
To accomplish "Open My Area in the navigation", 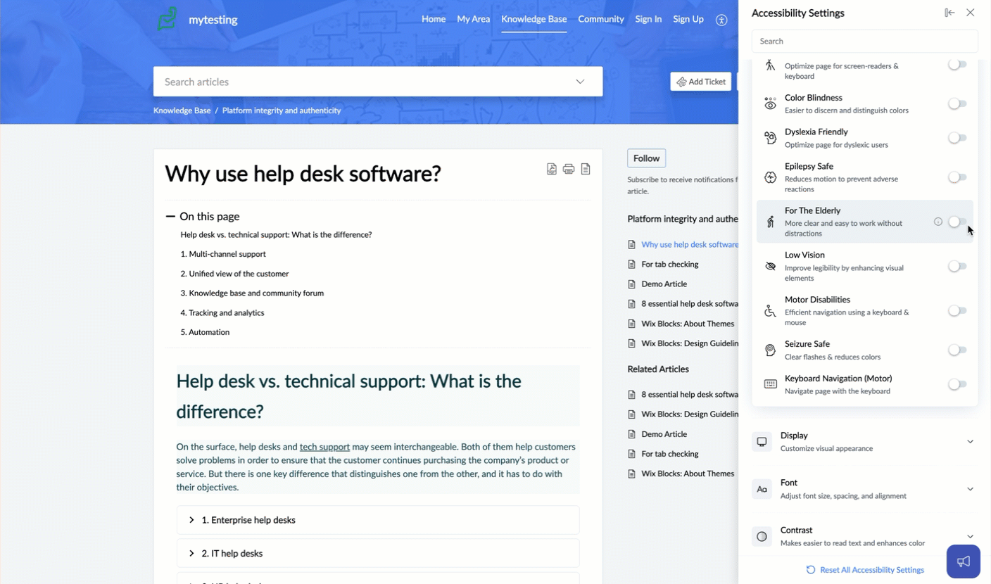I will coord(473,19).
